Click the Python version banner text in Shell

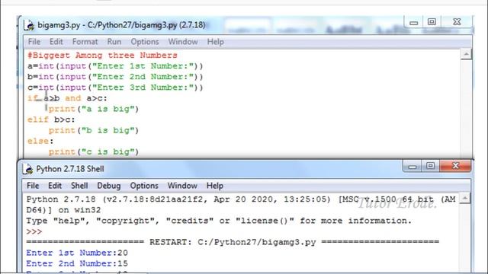[x=241, y=205]
